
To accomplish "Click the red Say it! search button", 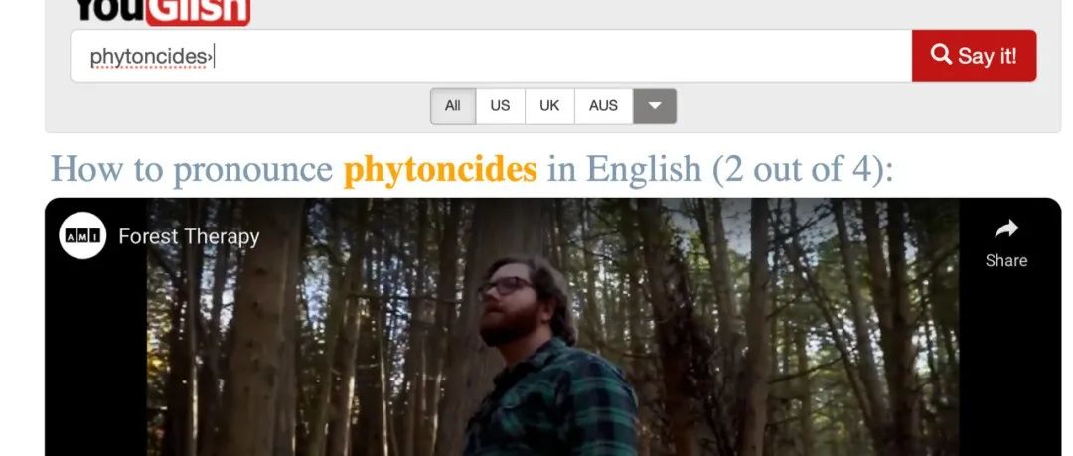I will [x=974, y=56].
